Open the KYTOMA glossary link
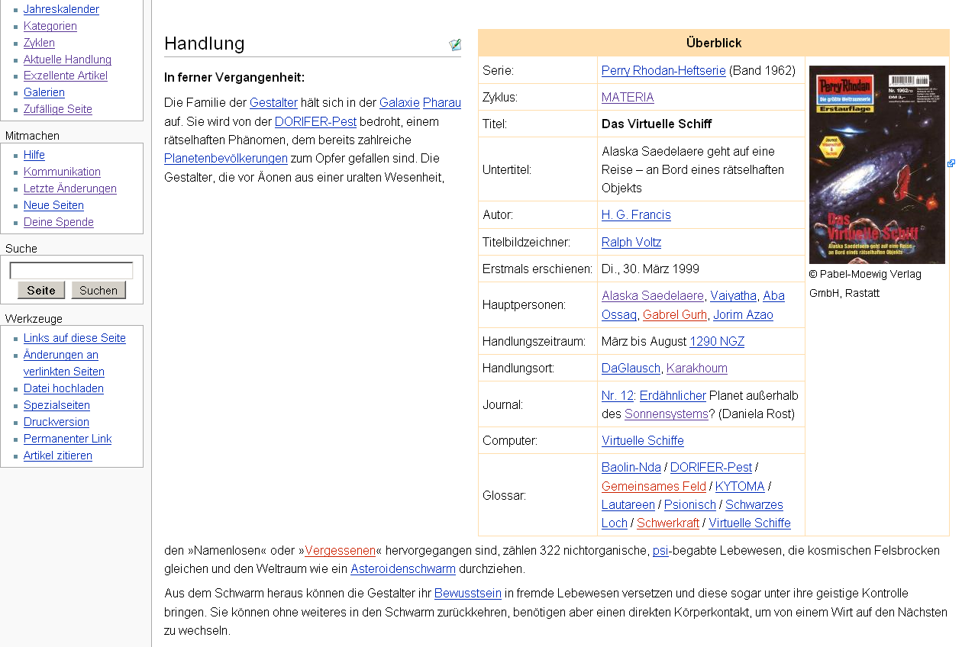The image size is (962, 647). click(x=740, y=486)
